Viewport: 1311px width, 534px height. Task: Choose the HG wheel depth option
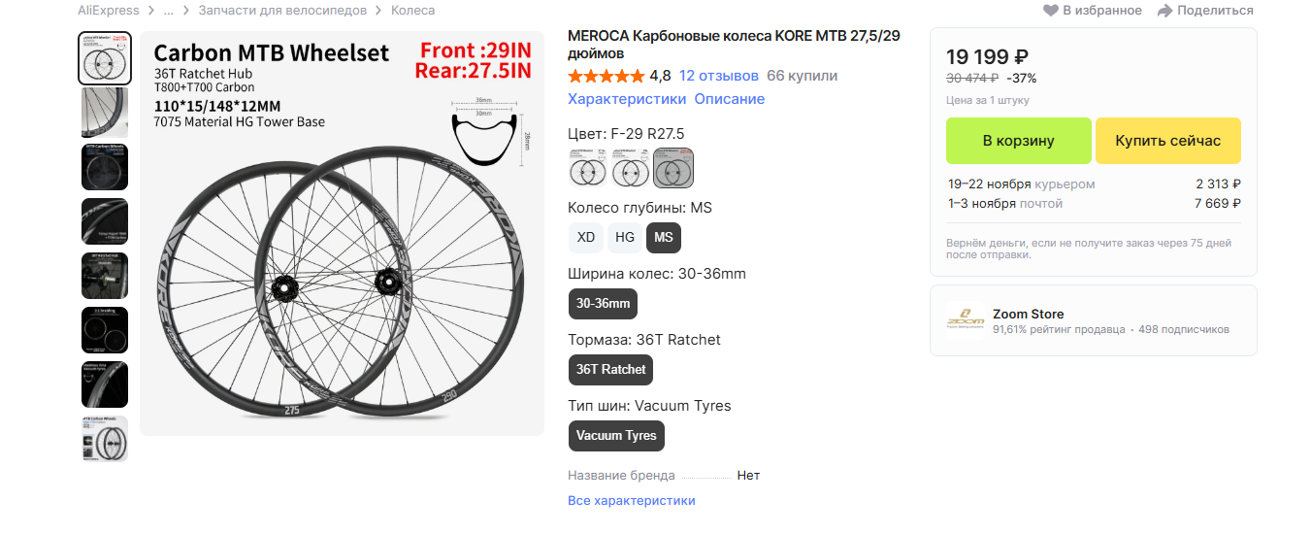625,237
